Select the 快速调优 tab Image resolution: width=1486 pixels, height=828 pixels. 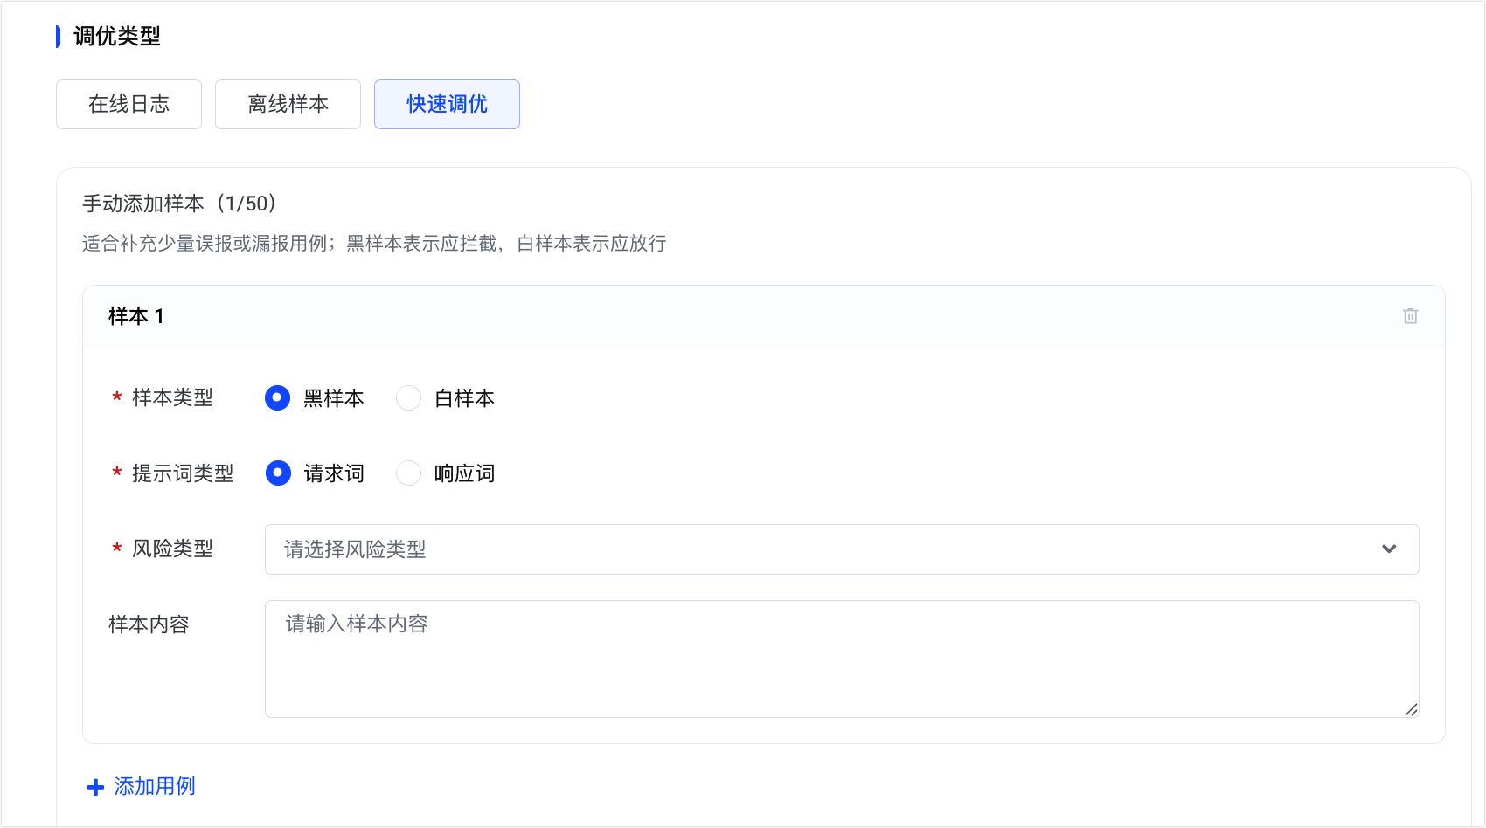(447, 105)
